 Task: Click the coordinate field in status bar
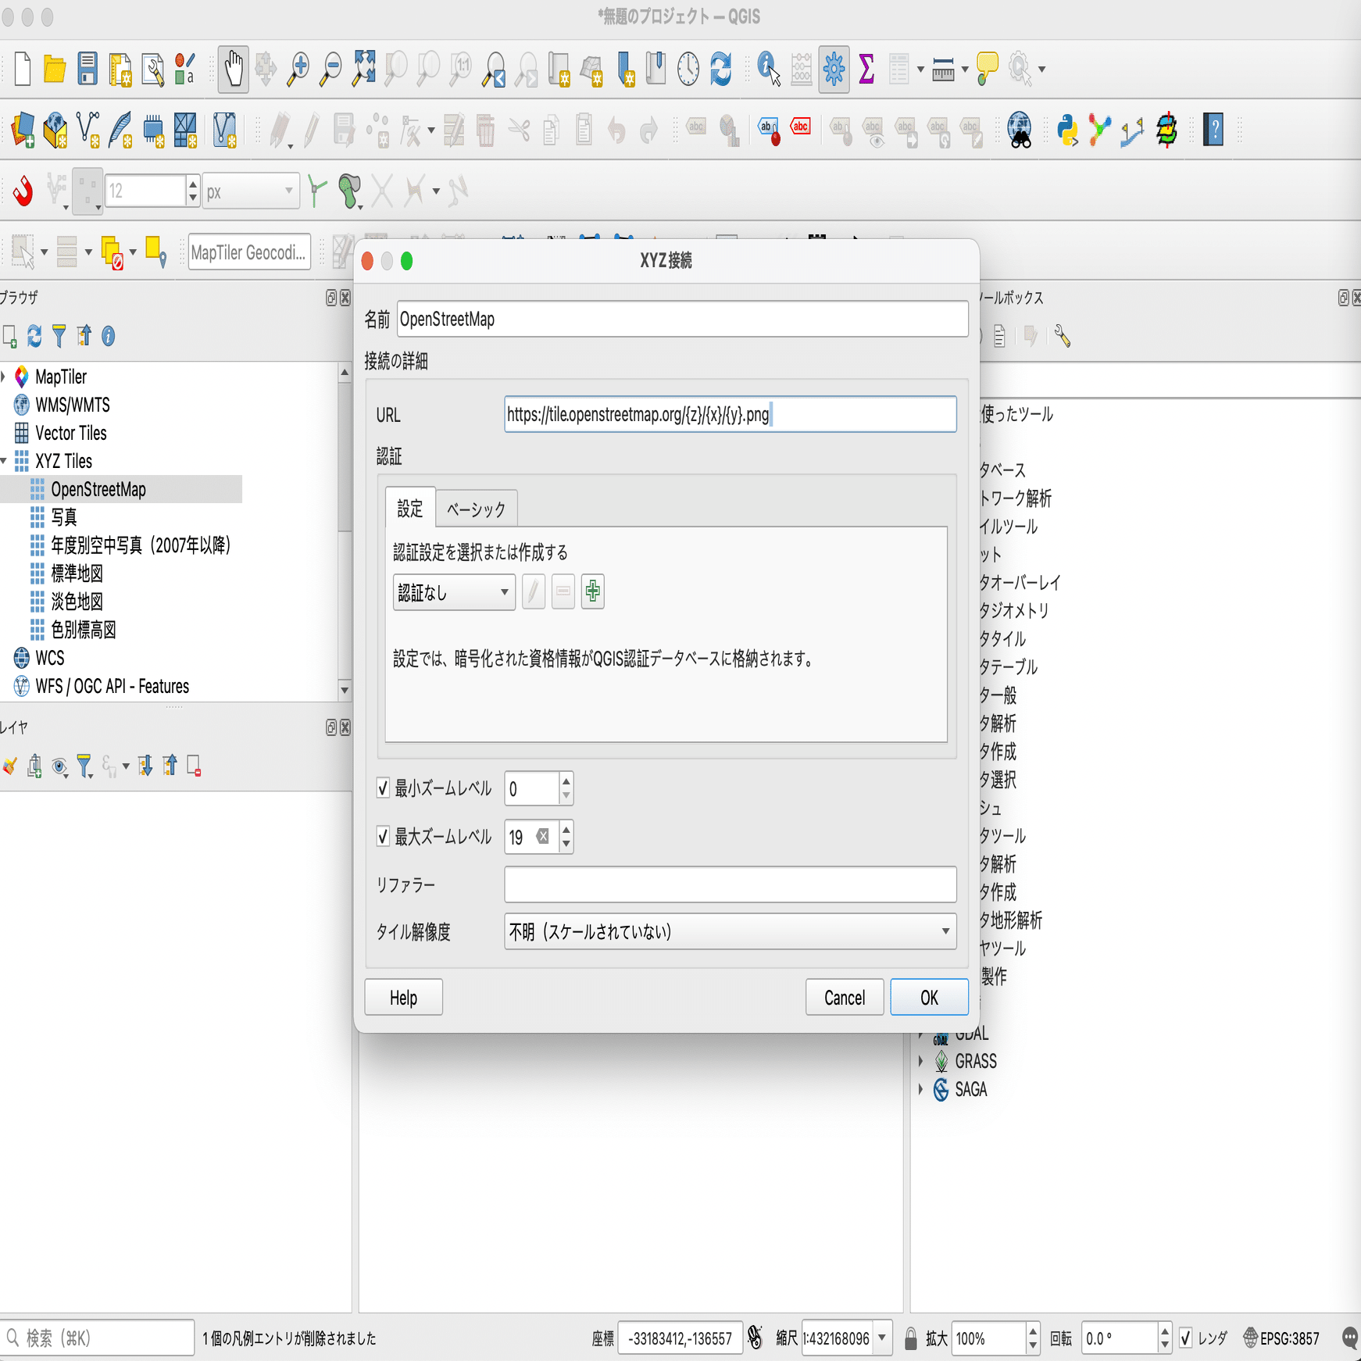point(680,1338)
